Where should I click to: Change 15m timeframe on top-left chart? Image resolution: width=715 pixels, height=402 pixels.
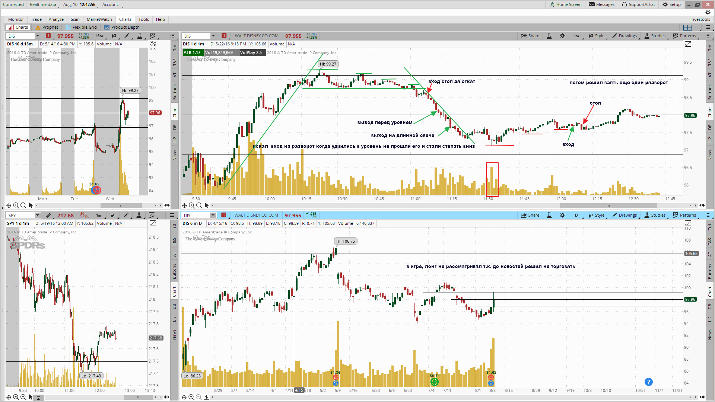click(x=99, y=36)
